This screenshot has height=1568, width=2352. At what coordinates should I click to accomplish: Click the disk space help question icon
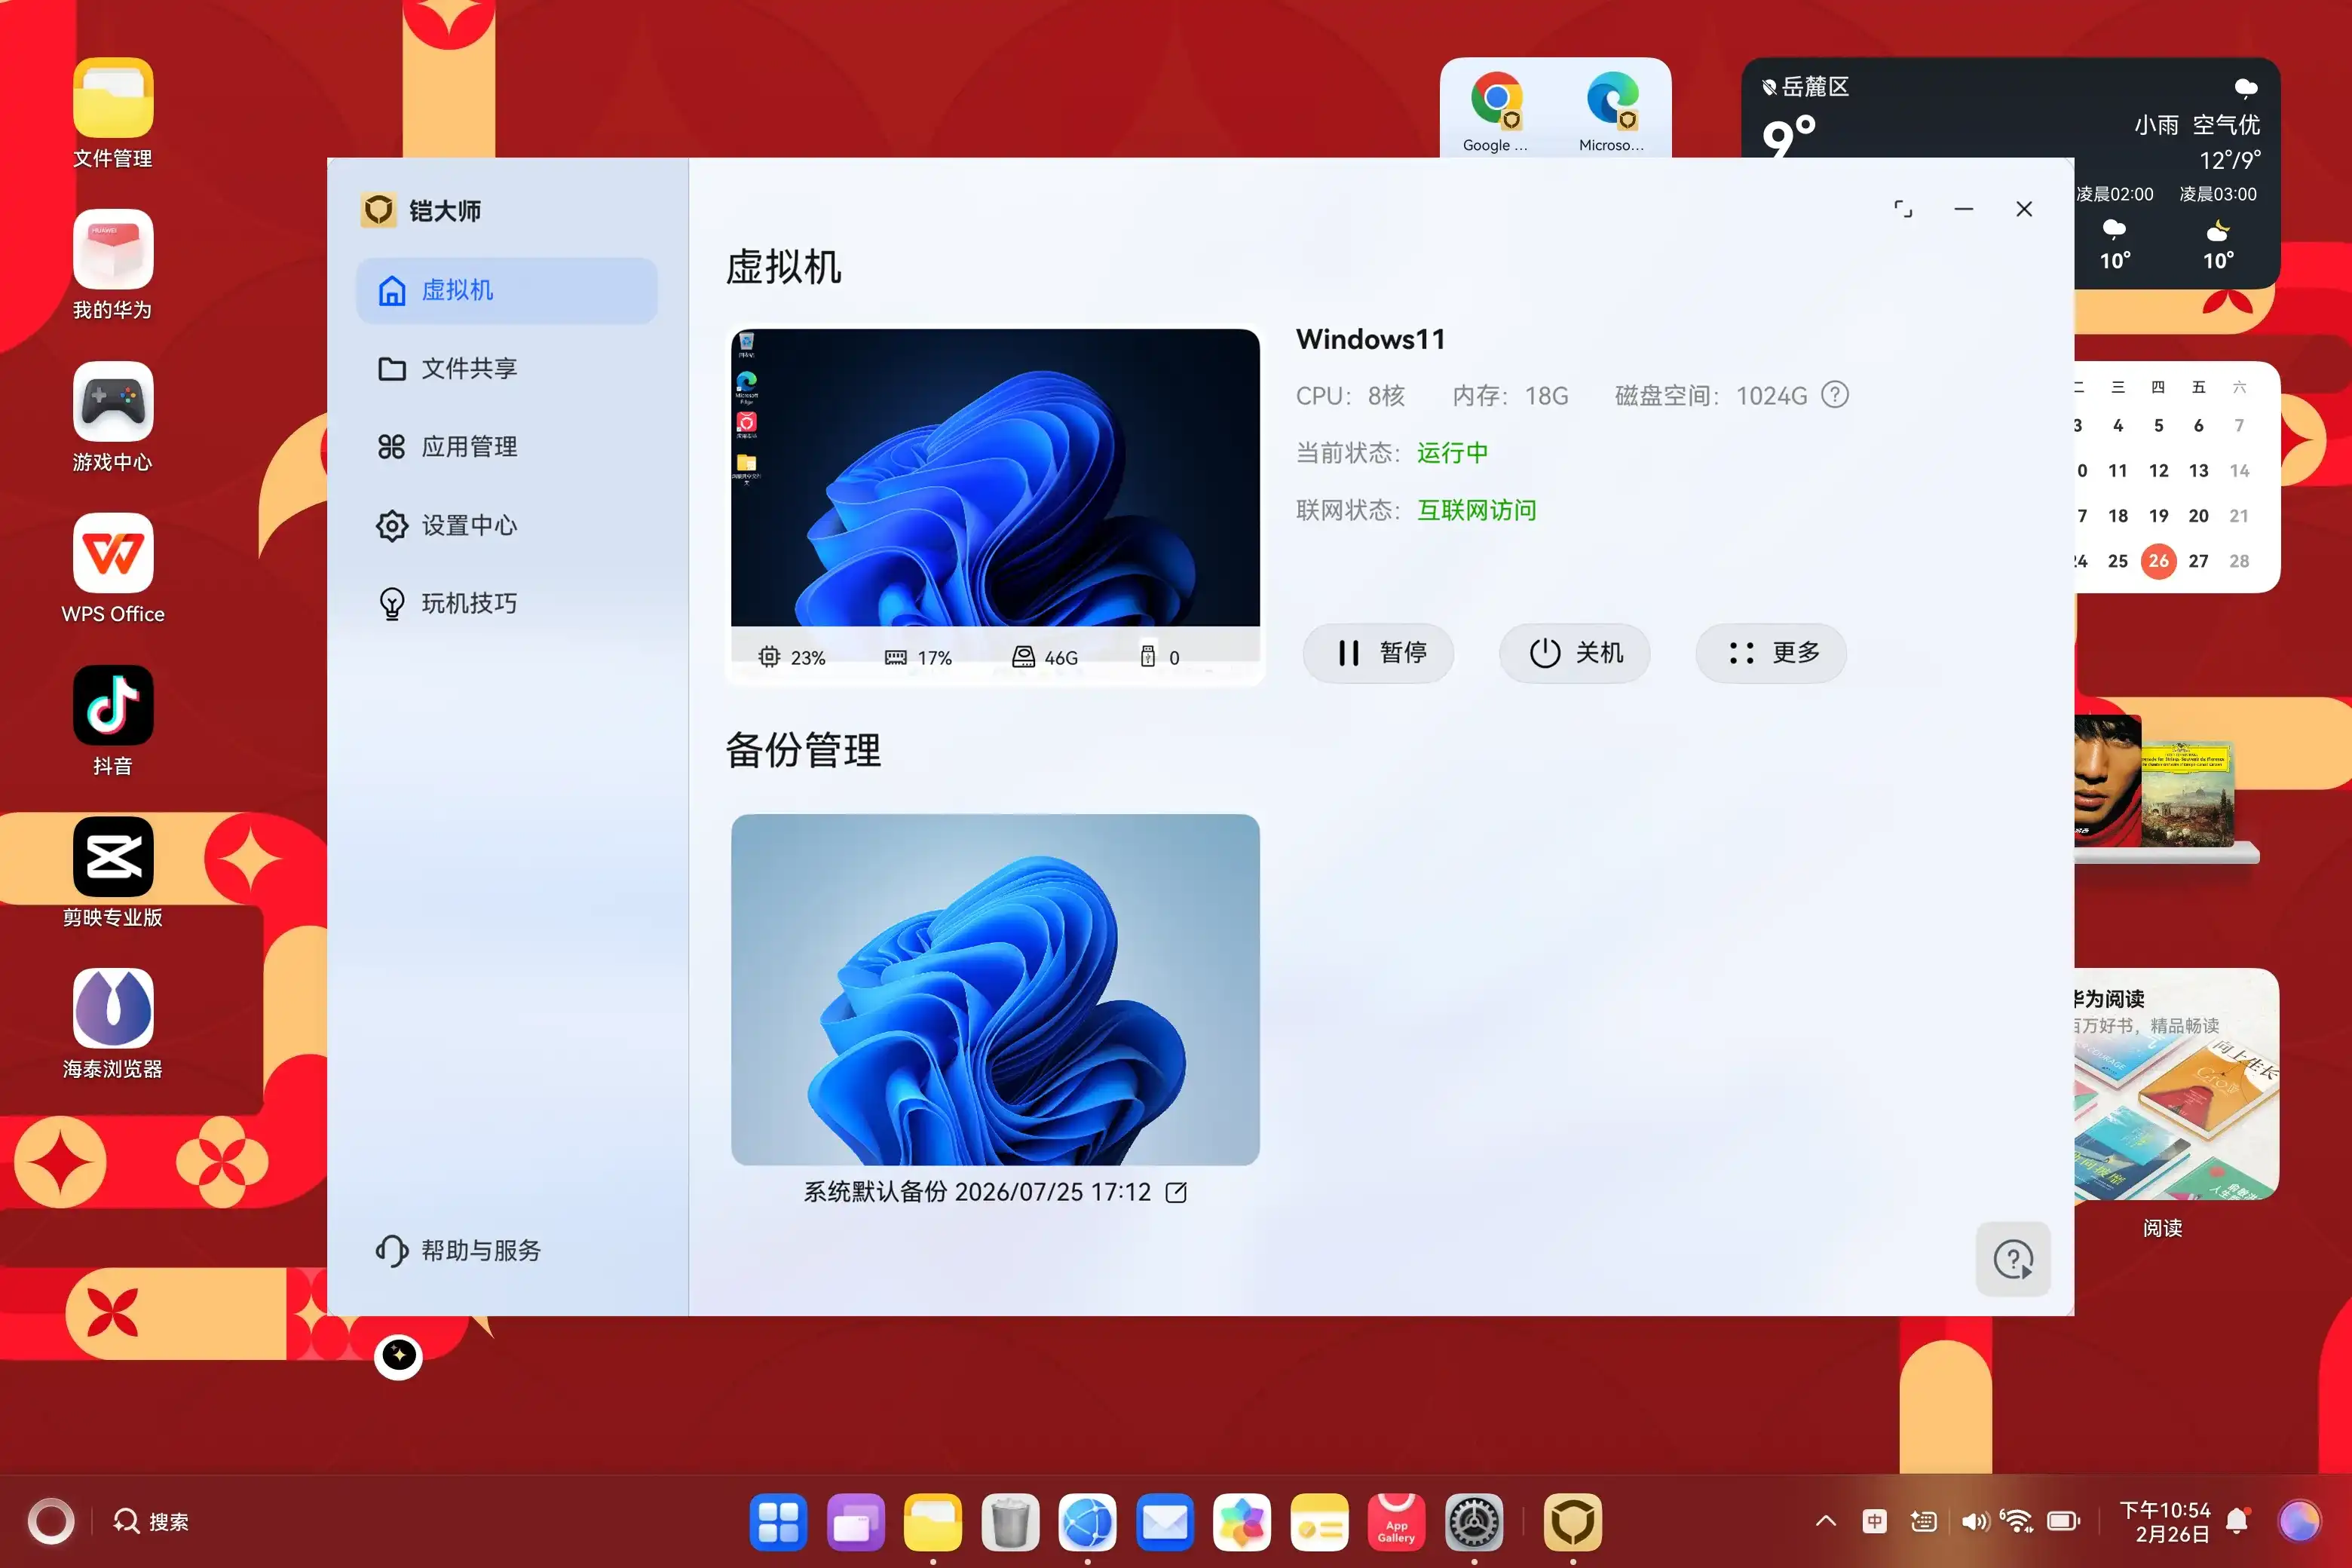(x=1835, y=395)
